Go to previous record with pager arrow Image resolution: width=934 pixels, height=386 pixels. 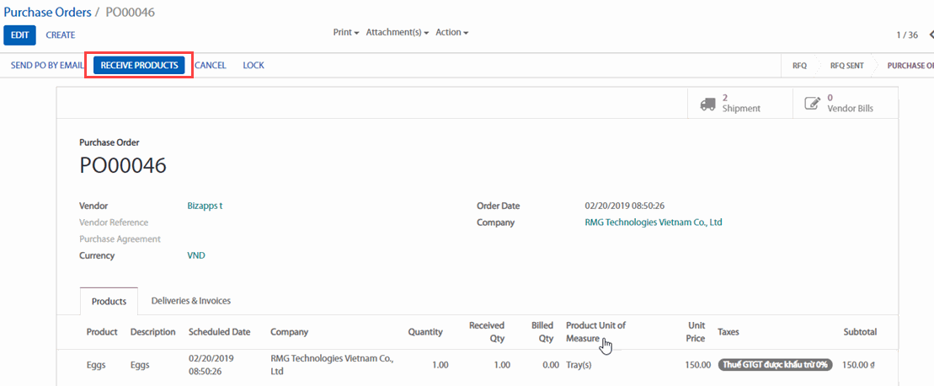pyautogui.click(x=931, y=35)
